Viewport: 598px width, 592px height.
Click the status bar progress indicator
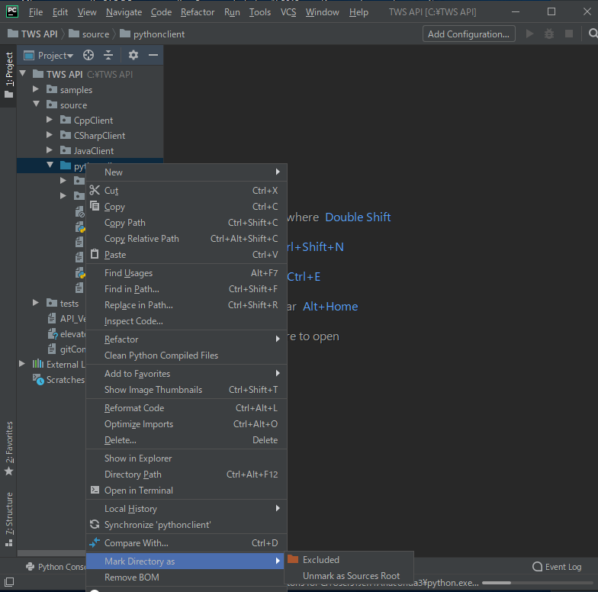537,583
